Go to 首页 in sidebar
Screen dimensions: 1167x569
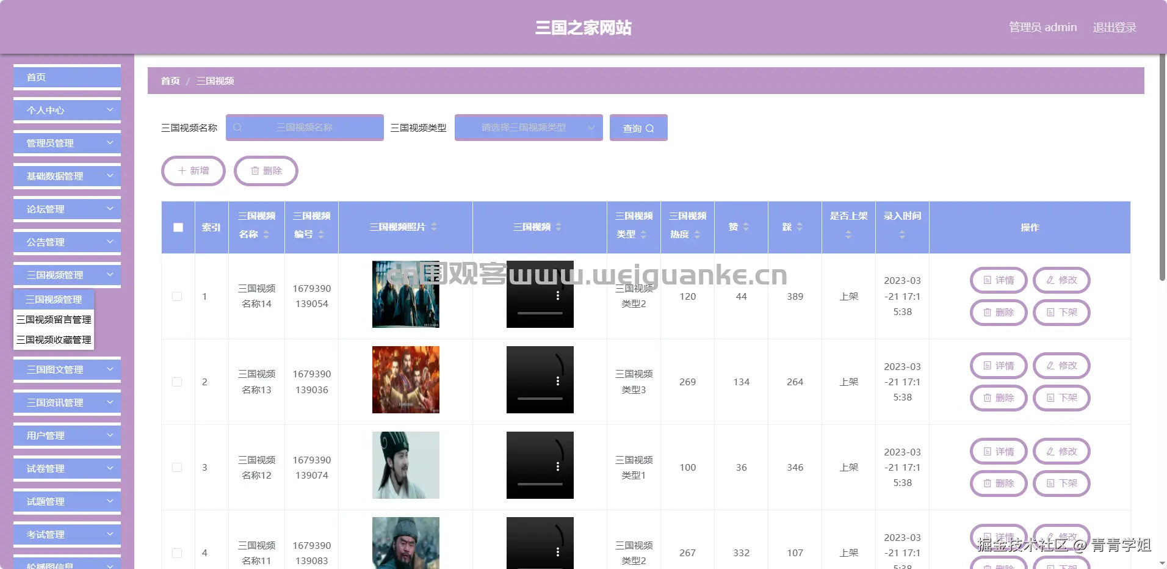[x=67, y=78]
